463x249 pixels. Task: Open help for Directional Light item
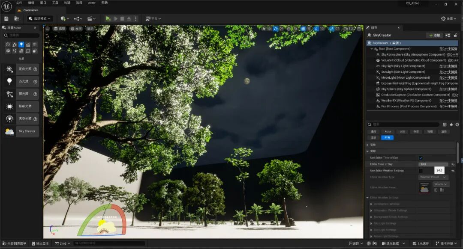36,69
